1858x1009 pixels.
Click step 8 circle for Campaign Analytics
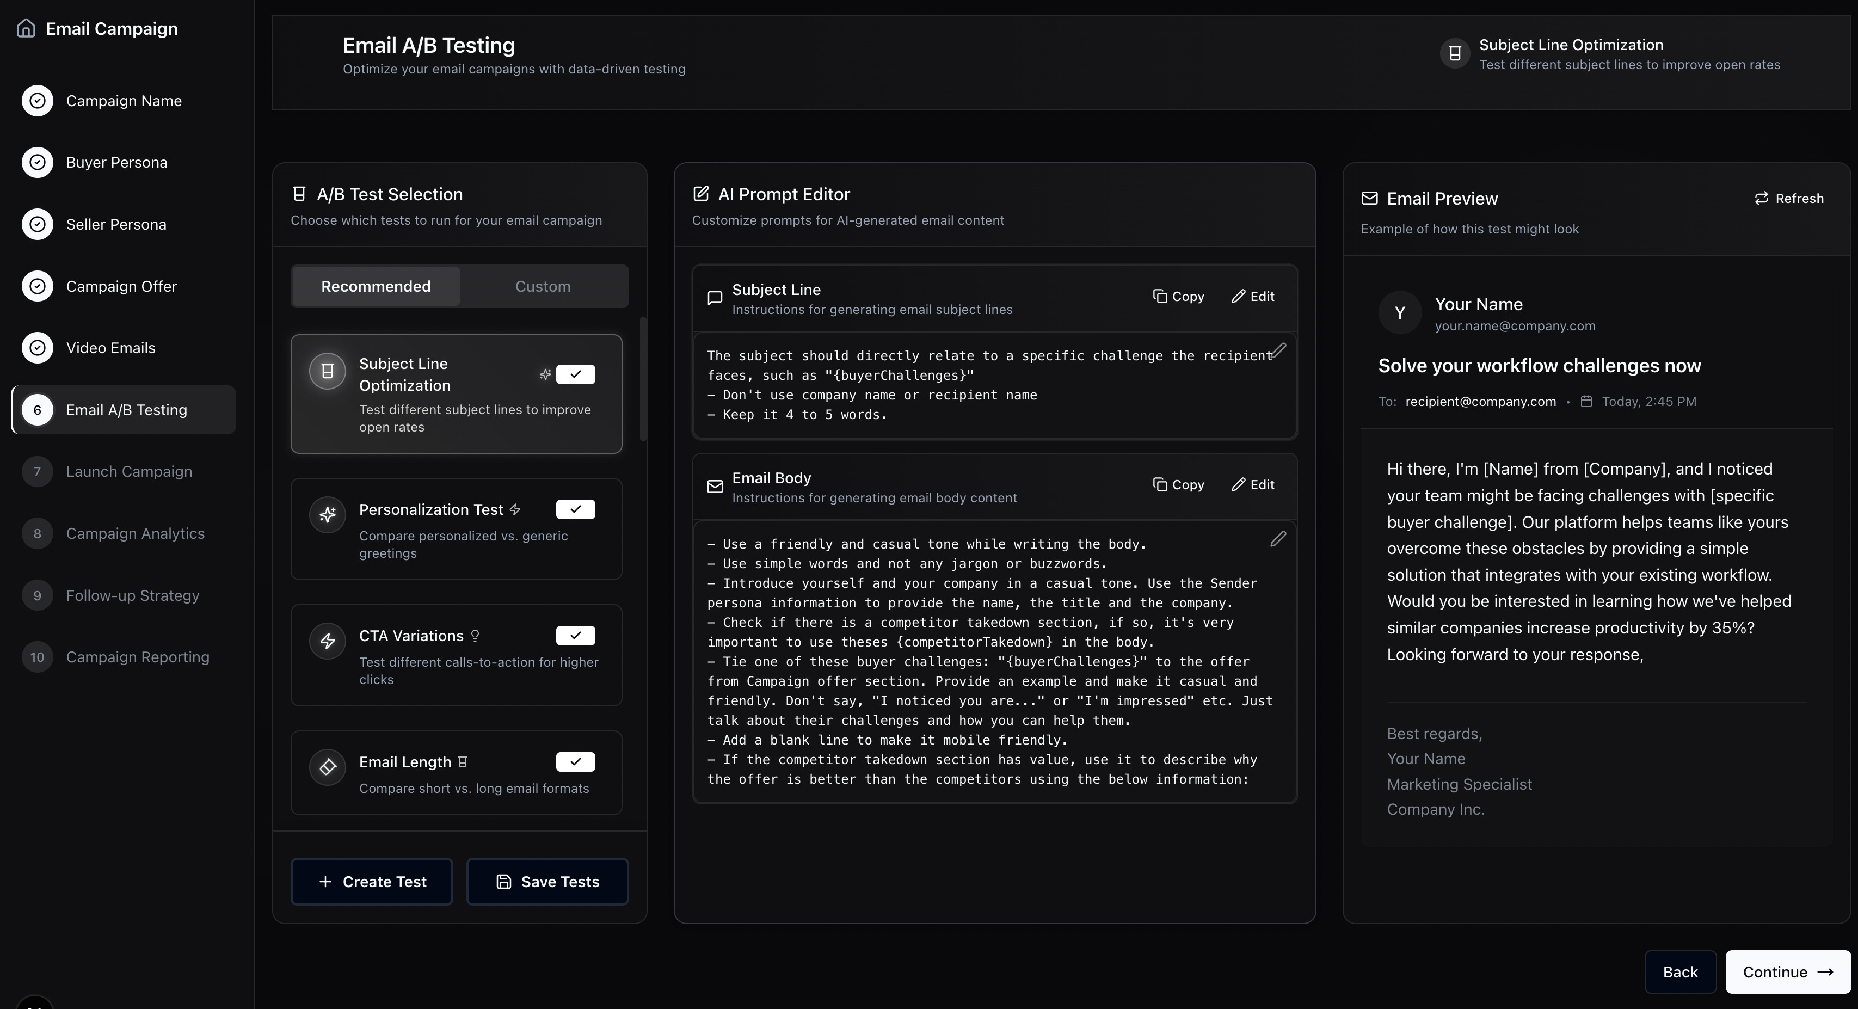[x=38, y=534]
